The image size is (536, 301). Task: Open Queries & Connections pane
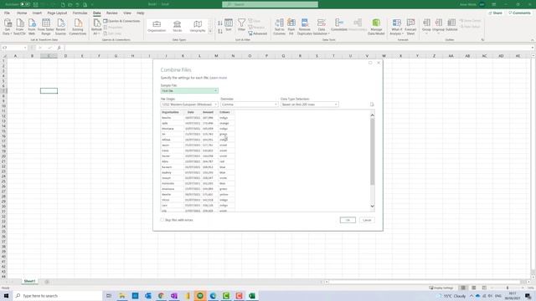click(x=121, y=21)
